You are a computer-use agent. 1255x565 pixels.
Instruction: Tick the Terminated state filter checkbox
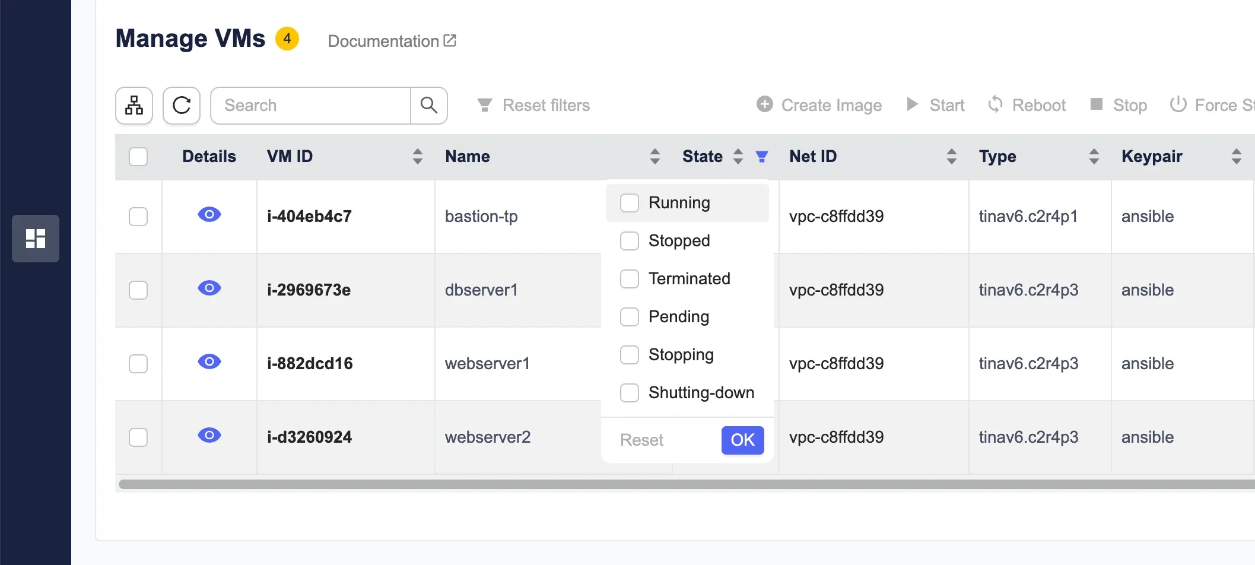pyautogui.click(x=630, y=279)
